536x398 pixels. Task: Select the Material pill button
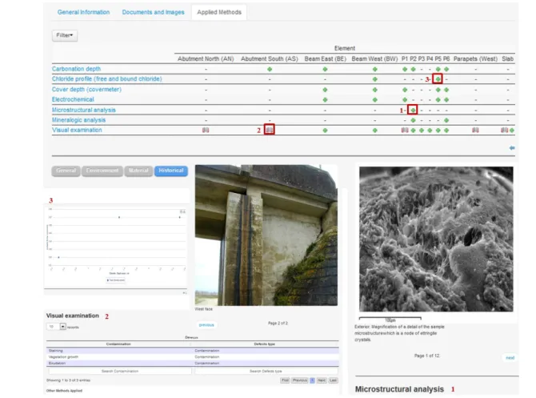(138, 171)
